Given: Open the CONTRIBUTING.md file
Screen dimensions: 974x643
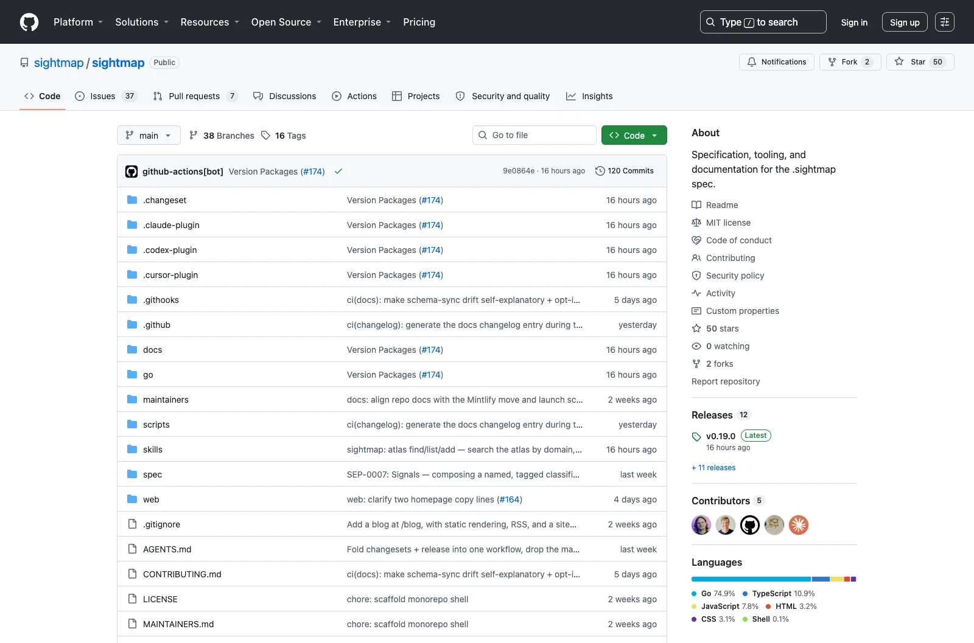Looking at the screenshot, I should coord(182,574).
